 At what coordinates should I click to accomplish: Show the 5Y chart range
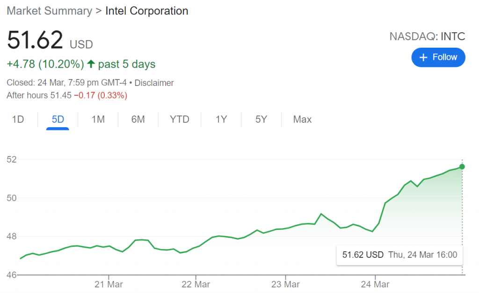261,120
